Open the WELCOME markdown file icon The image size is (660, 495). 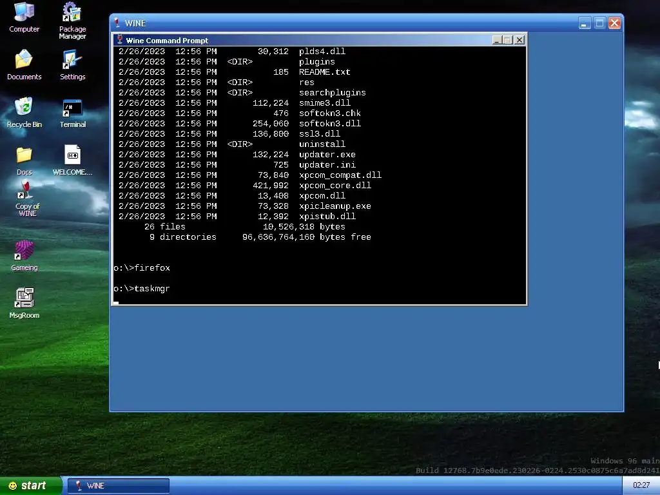pyautogui.click(x=72, y=160)
